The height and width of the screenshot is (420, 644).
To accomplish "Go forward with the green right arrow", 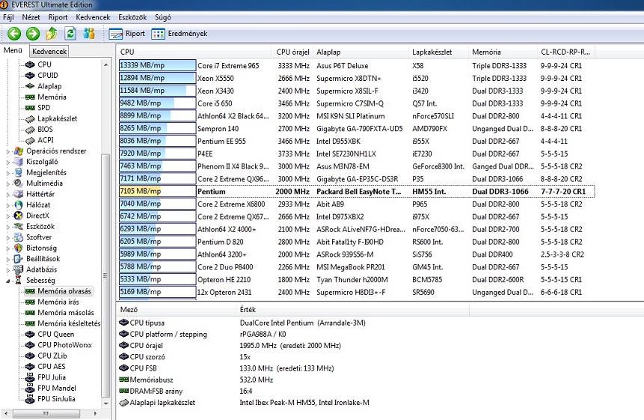I will pos(33,34).
